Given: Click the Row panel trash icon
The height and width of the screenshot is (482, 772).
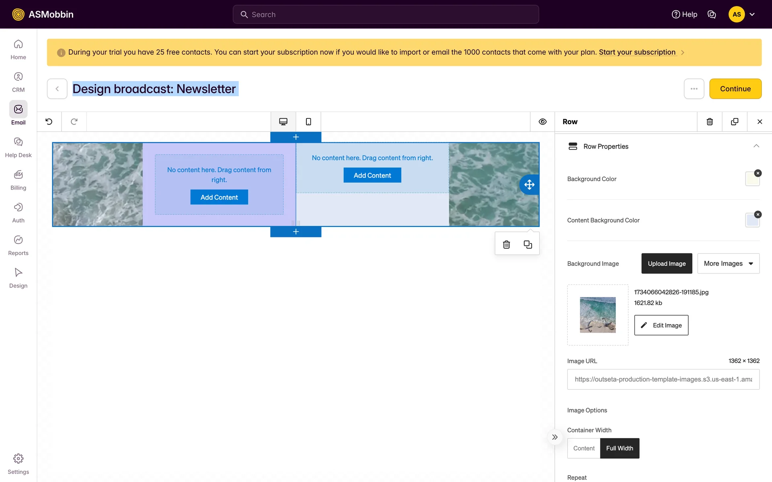Looking at the screenshot, I should 710,122.
